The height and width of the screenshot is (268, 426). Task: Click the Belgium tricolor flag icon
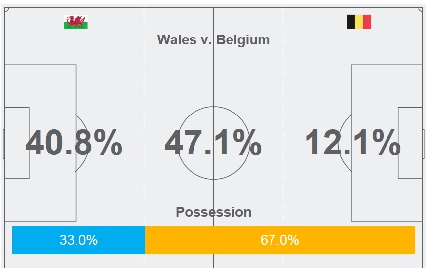pos(359,22)
